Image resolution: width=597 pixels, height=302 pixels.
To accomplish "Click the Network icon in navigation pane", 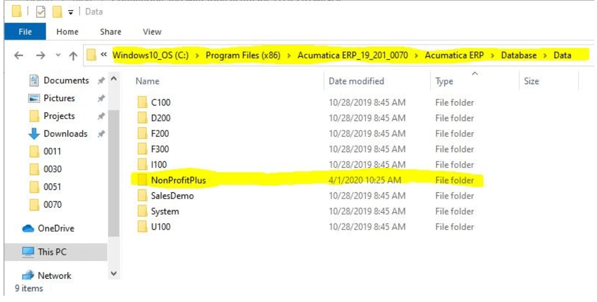I will 28,276.
